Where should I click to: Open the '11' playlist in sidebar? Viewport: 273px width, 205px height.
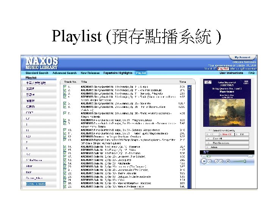point(27,130)
